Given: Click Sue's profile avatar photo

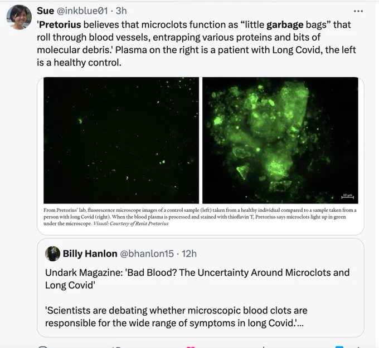Looking at the screenshot, I should tap(19, 17).
